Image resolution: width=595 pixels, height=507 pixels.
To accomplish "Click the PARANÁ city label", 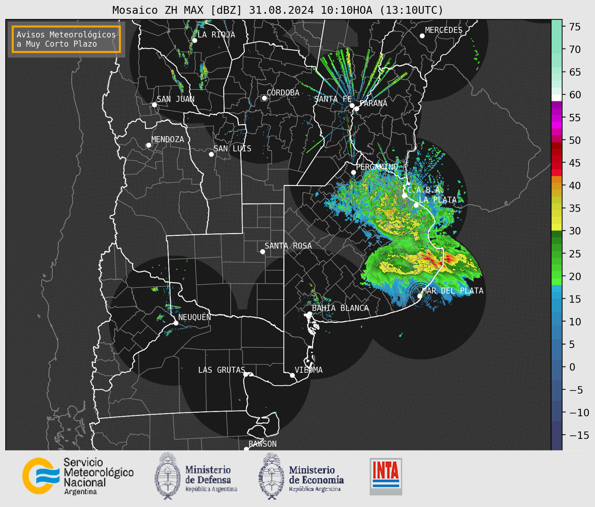I will [x=374, y=103].
